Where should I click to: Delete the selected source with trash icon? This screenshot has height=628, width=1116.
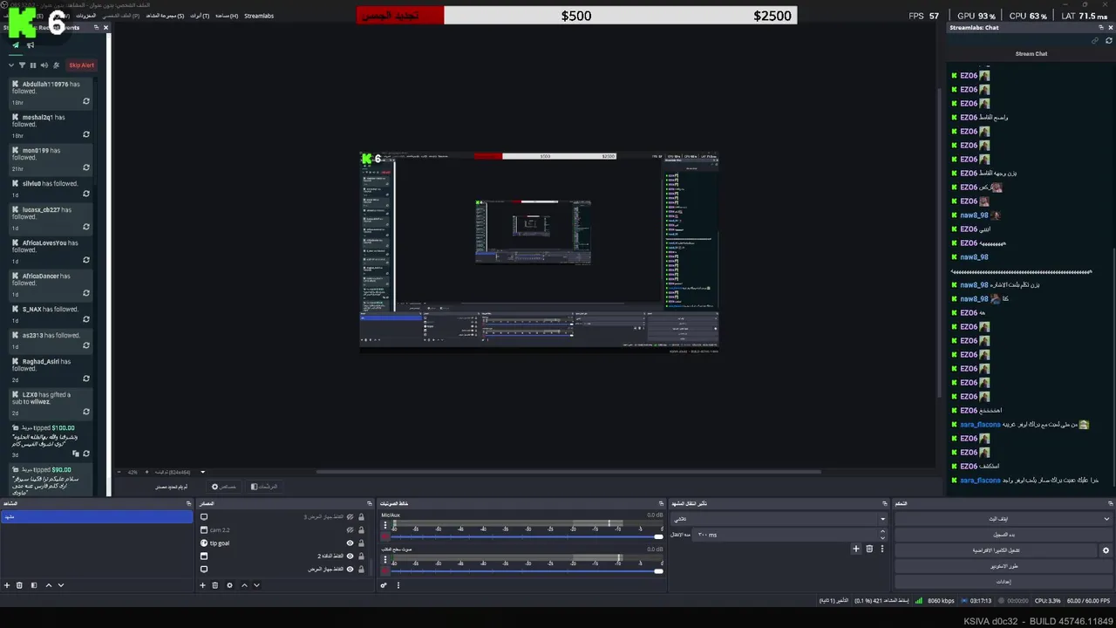tap(215, 585)
